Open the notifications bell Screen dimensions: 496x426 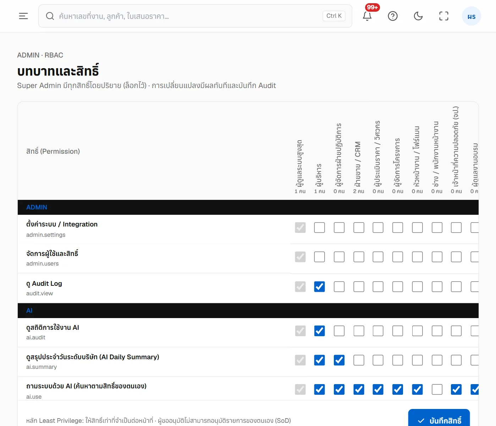point(367,16)
